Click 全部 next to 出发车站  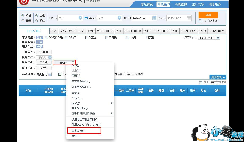[x=39, y=42]
